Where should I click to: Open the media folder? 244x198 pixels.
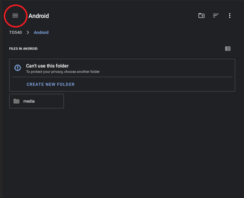(37, 101)
